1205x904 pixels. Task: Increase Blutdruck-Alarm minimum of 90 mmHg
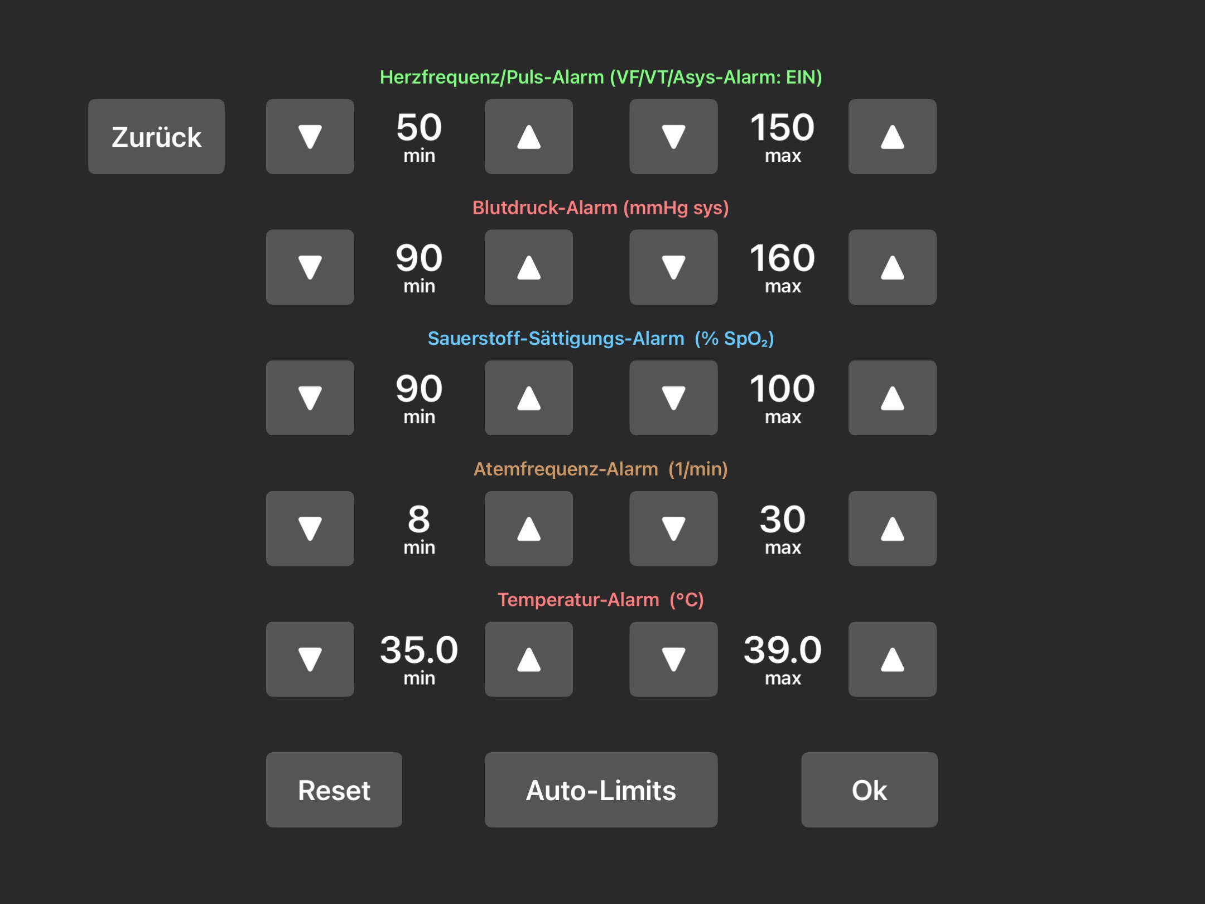coord(528,267)
